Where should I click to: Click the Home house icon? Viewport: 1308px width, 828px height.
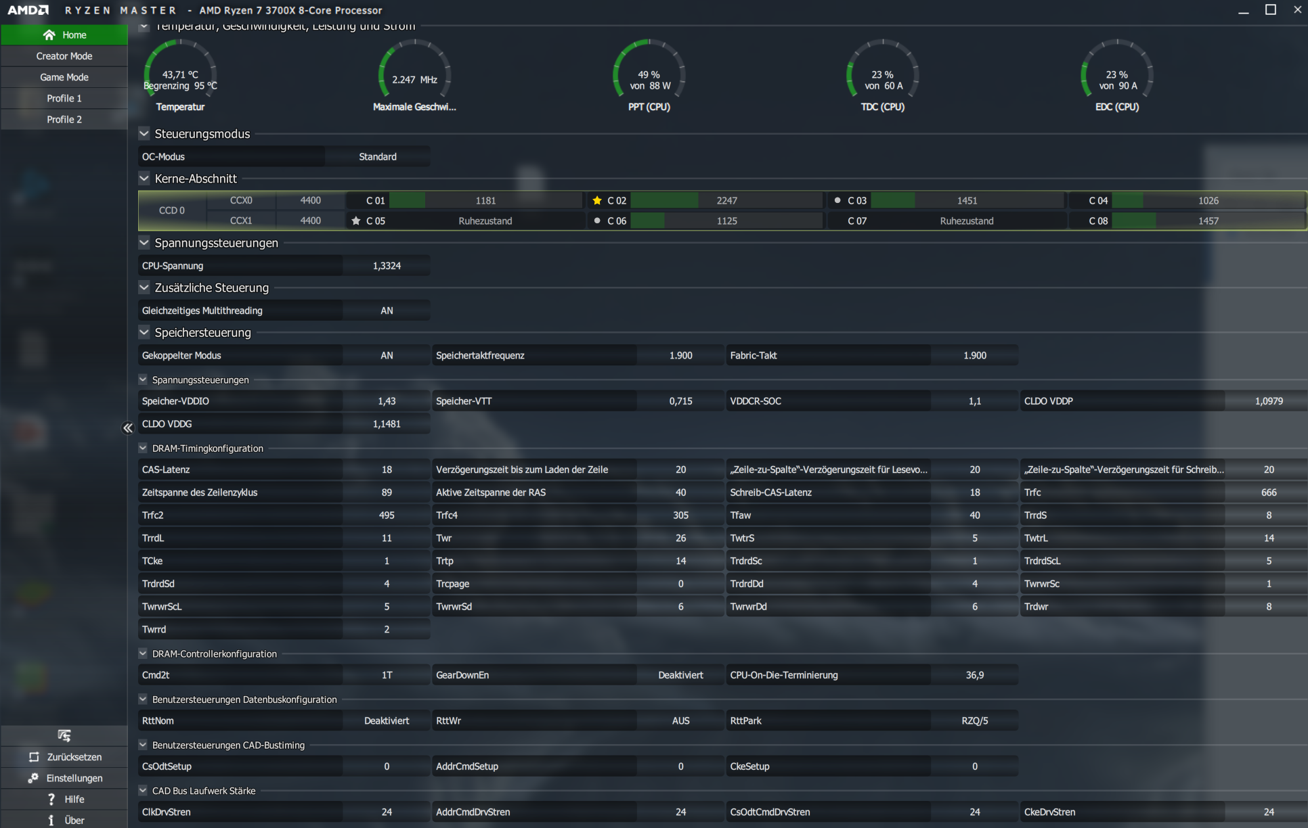[49, 35]
